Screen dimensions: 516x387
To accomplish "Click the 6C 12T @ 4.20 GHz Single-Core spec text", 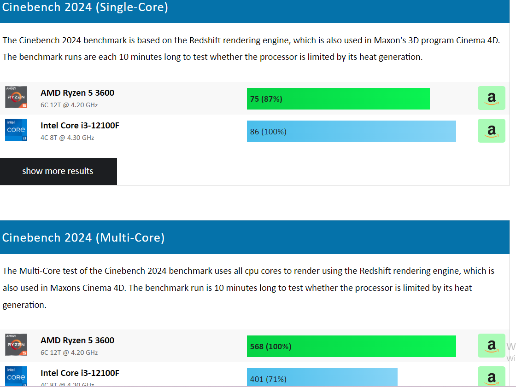I will [69, 105].
